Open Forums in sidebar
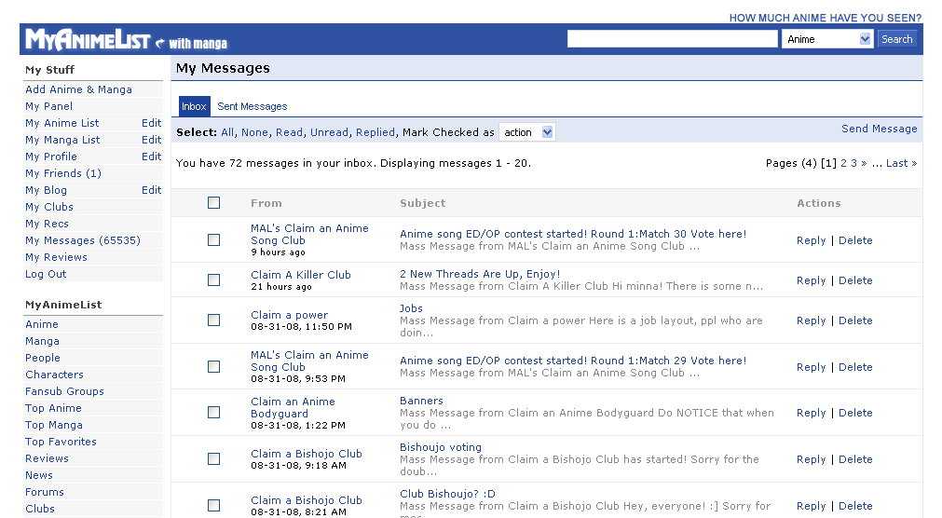The width and height of the screenshot is (942, 518). click(45, 493)
